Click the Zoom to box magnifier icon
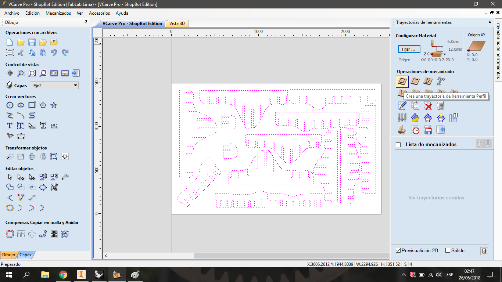 tap(21, 73)
